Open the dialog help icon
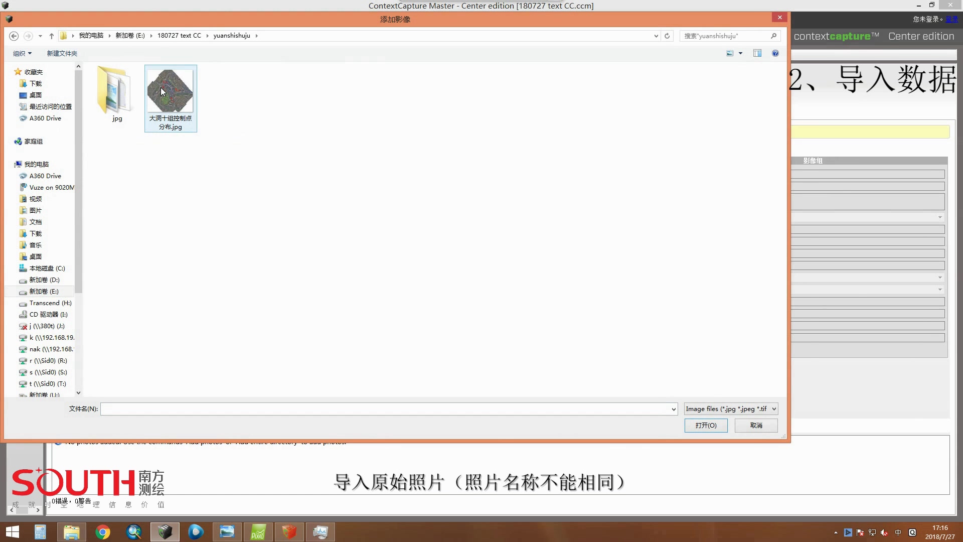 coord(775,53)
